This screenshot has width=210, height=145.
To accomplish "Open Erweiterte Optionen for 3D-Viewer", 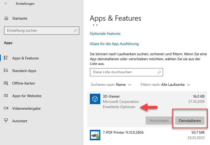I will [x=119, y=107].
